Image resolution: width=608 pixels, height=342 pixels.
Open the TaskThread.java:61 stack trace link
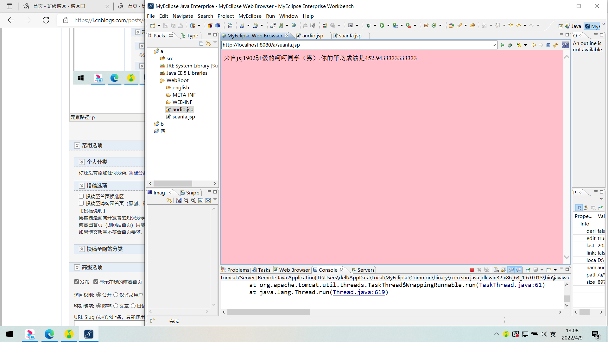(510, 285)
